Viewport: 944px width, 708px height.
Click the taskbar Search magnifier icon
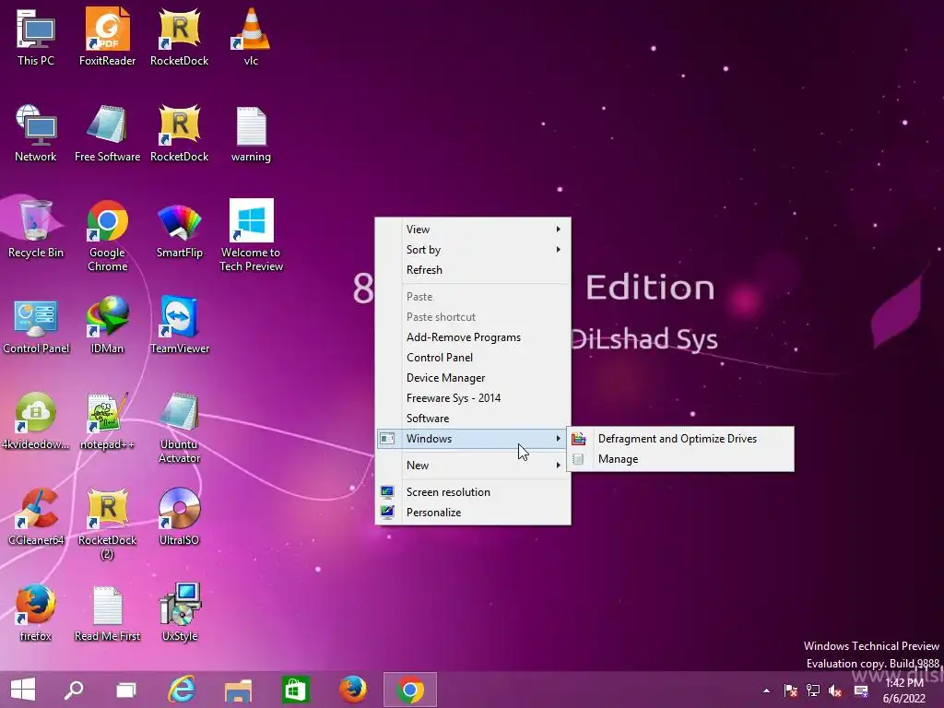click(x=74, y=690)
